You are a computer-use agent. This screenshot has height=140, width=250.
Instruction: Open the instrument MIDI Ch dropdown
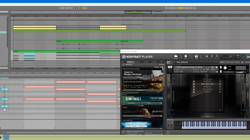point(183,72)
